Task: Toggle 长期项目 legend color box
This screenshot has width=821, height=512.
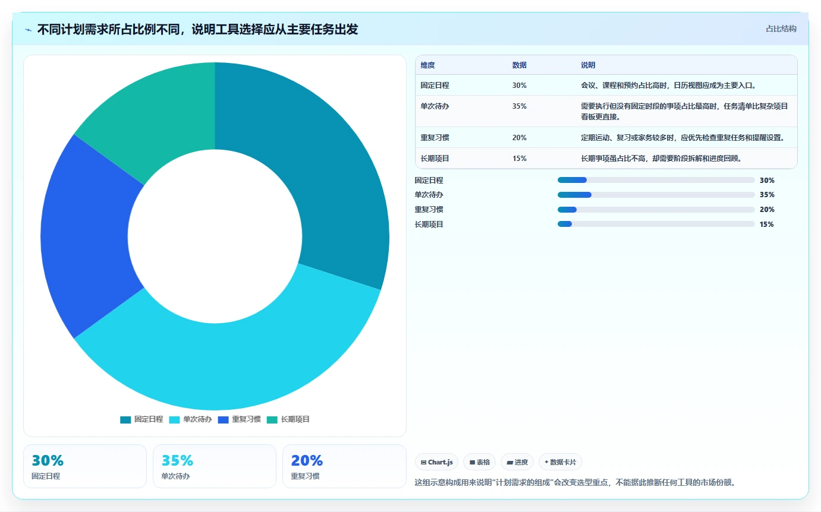Action: pos(272,419)
